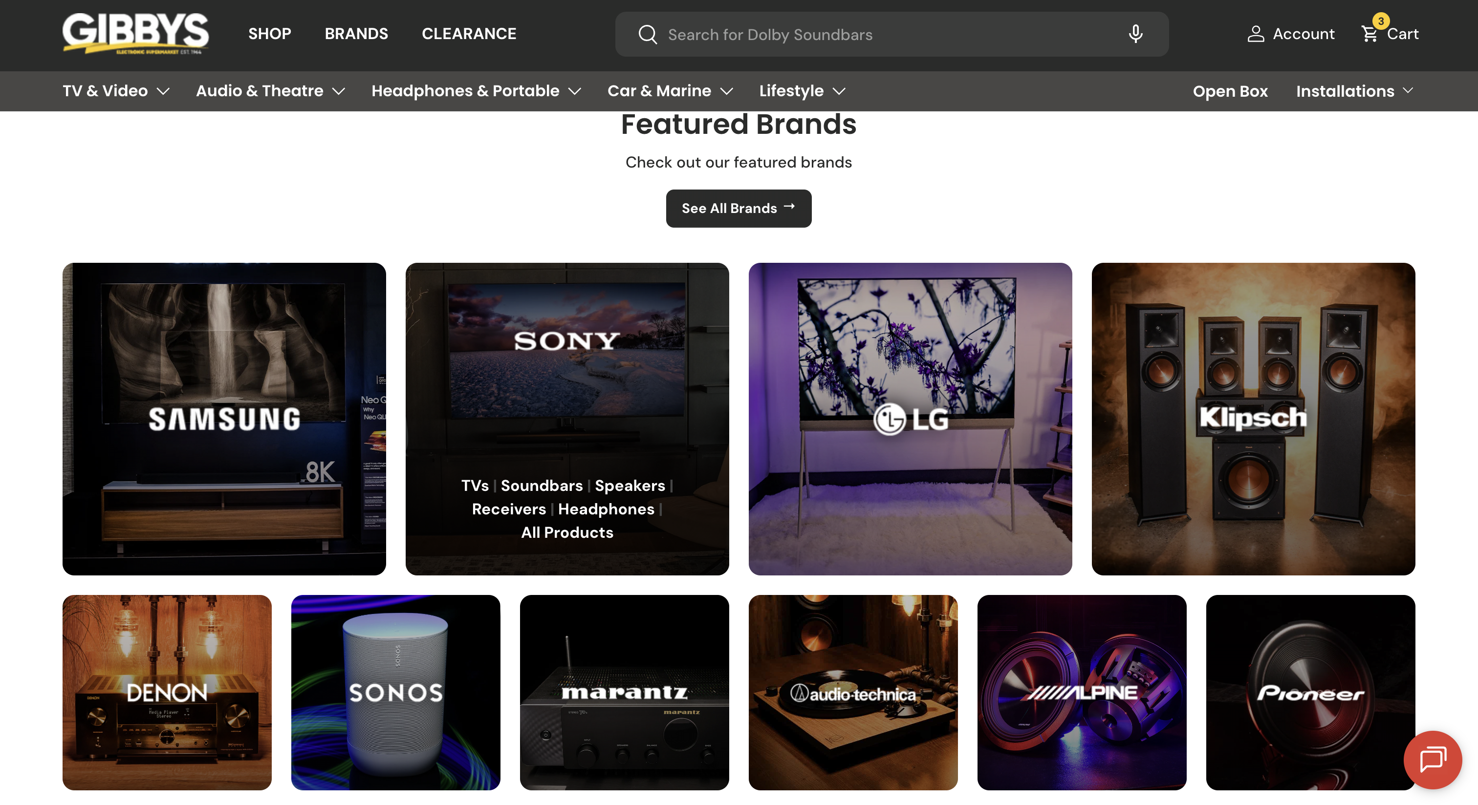
Task: Click Sony Speakers link
Action: pos(630,486)
